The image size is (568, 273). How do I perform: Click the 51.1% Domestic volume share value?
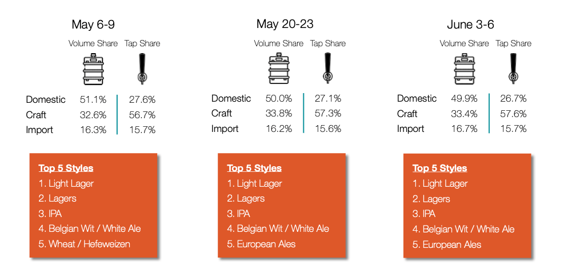point(93,99)
